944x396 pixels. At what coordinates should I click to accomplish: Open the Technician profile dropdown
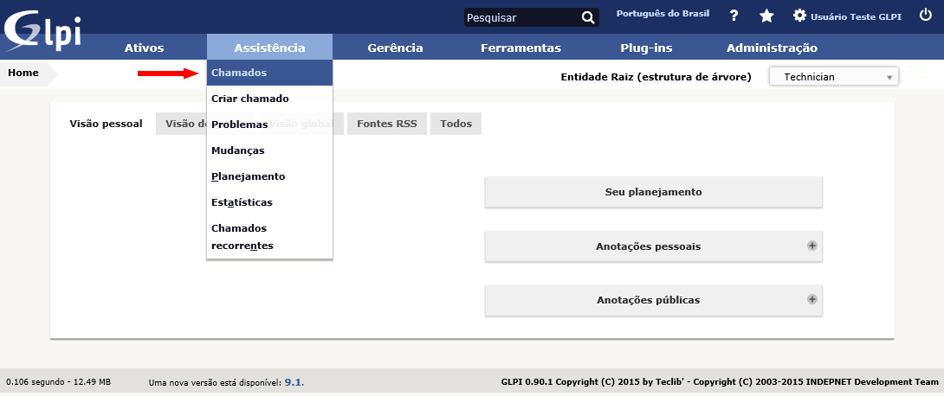click(x=833, y=77)
